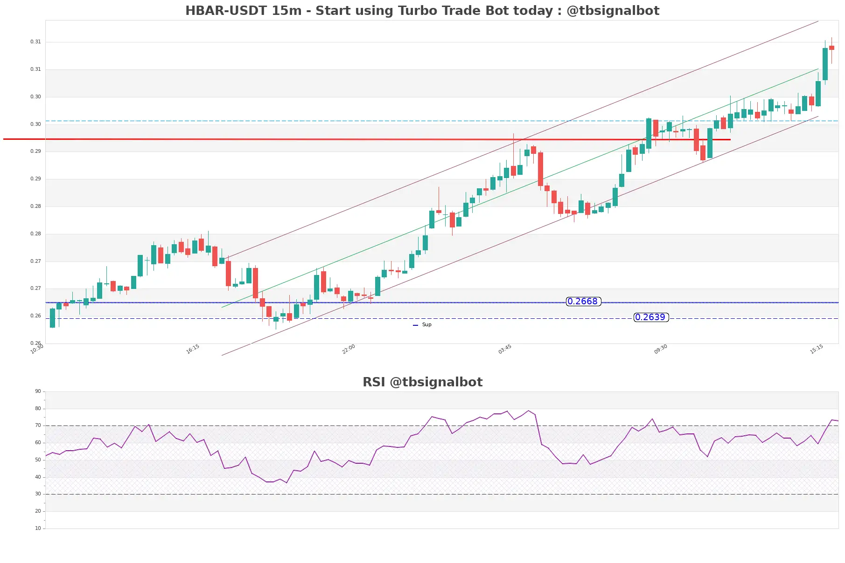Viewport: 845px width, 563px height.
Task: Click the RSI axis value 50
Action: [x=38, y=460]
